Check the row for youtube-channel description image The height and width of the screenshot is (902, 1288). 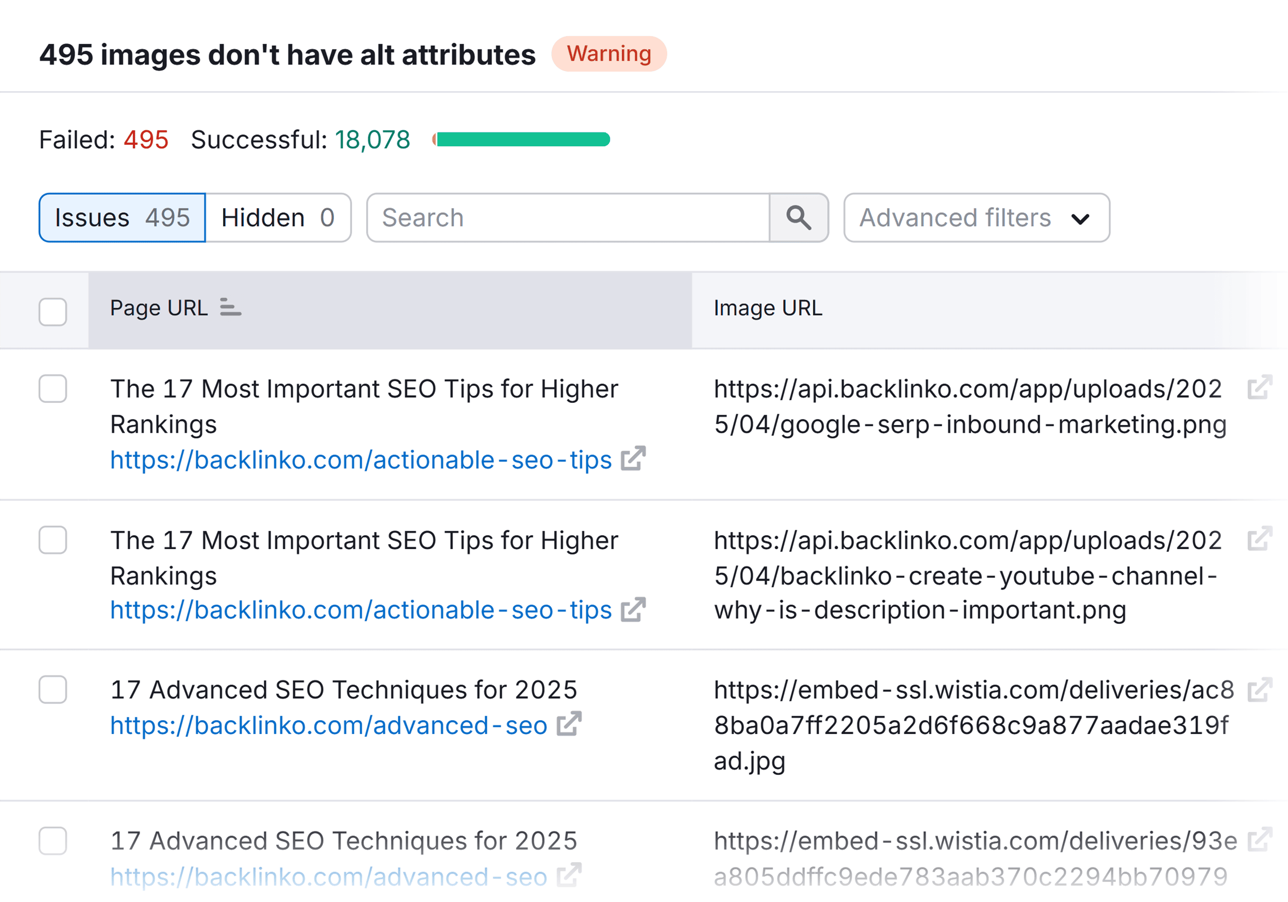click(x=53, y=540)
